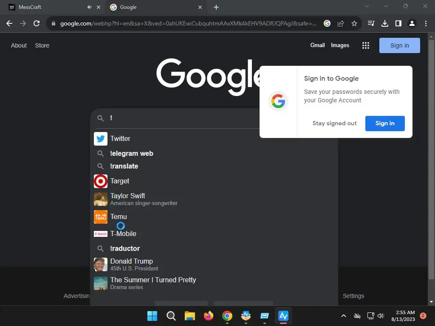This screenshot has width=435, height=326.
Task: Open the tab search chevron dropdown
Action: pos(367,6)
